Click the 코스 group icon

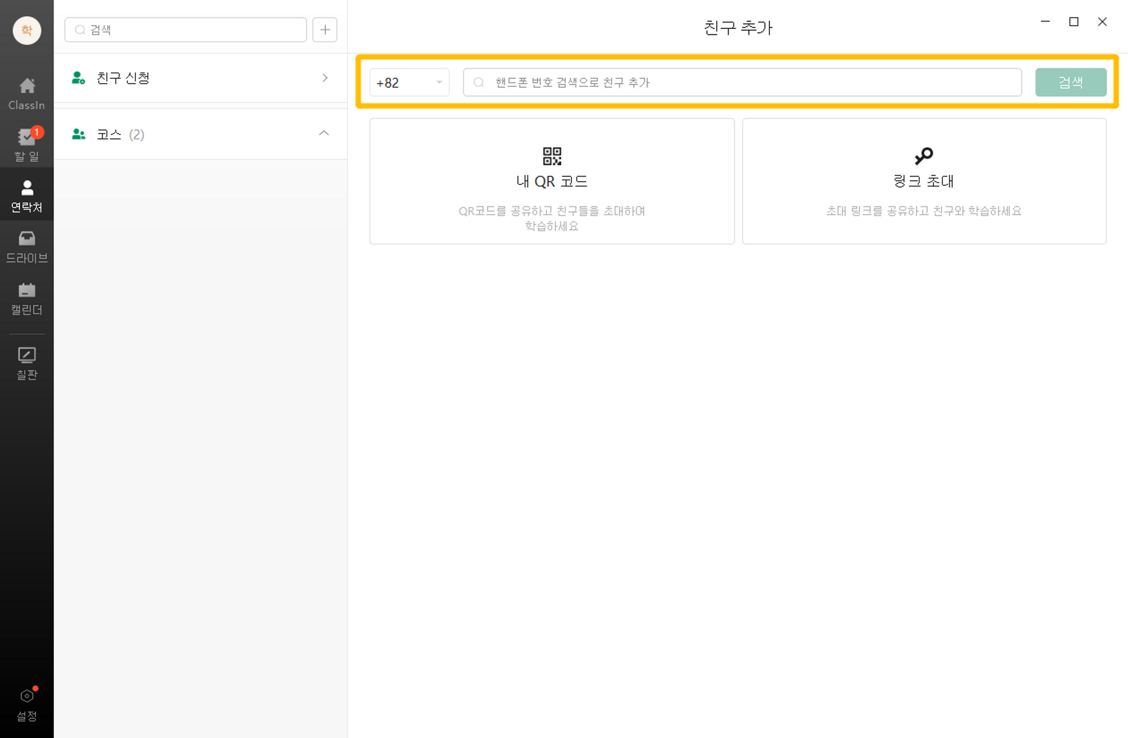[x=78, y=134]
